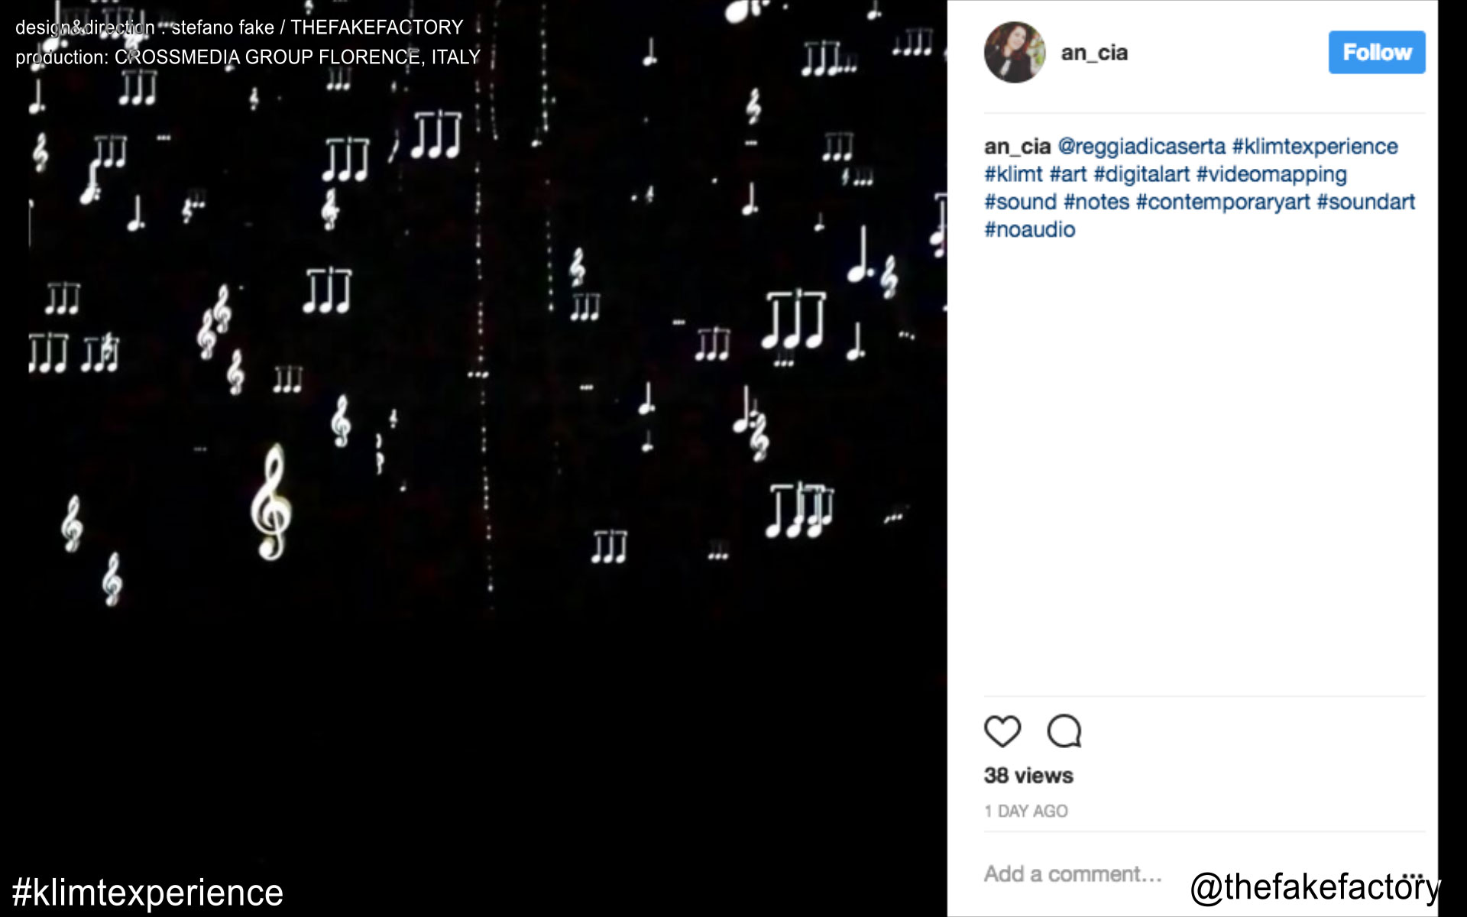Screen dimensions: 1467x917
Task: Open the an_cia profile picture
Action: click(x=1015, y=52)
